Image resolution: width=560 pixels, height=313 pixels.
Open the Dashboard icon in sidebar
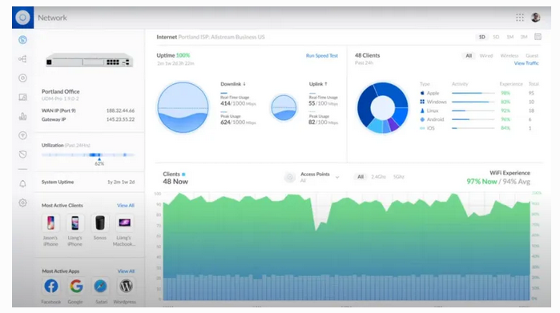click(22, 39)
